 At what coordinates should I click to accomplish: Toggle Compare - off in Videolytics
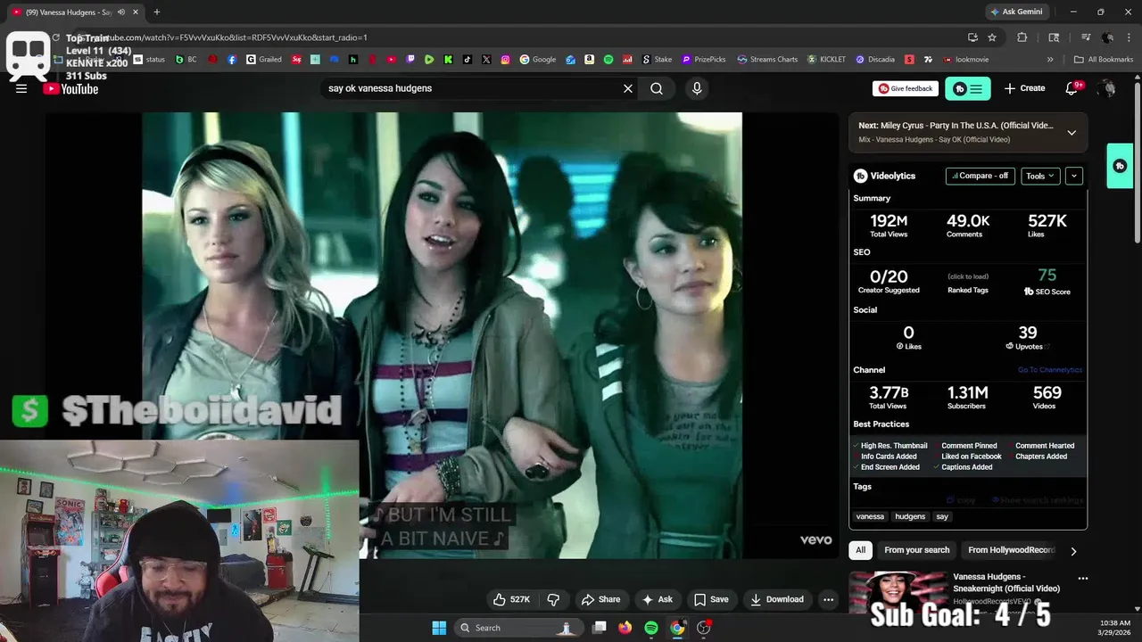click(x=980, y=176)
